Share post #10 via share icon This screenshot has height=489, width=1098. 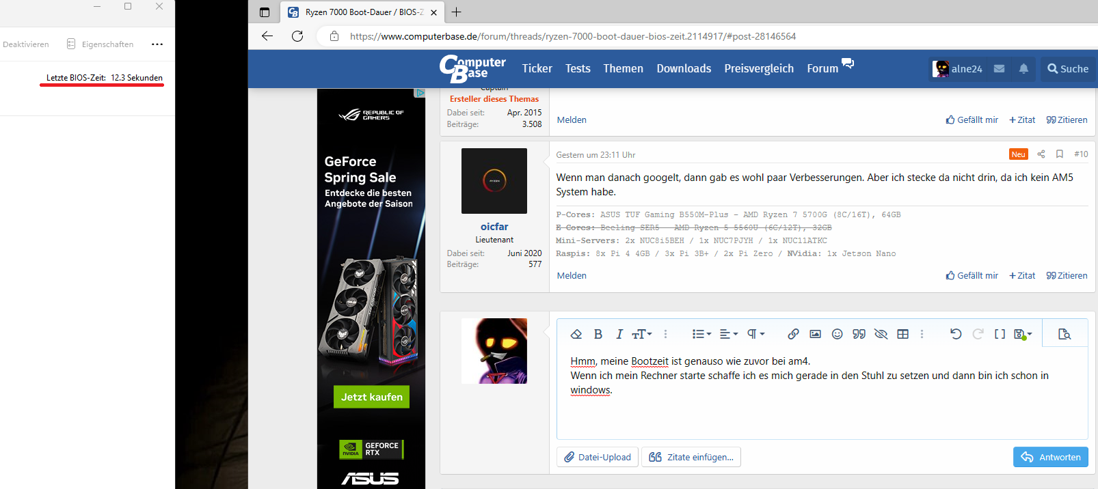click(1041, 154)
